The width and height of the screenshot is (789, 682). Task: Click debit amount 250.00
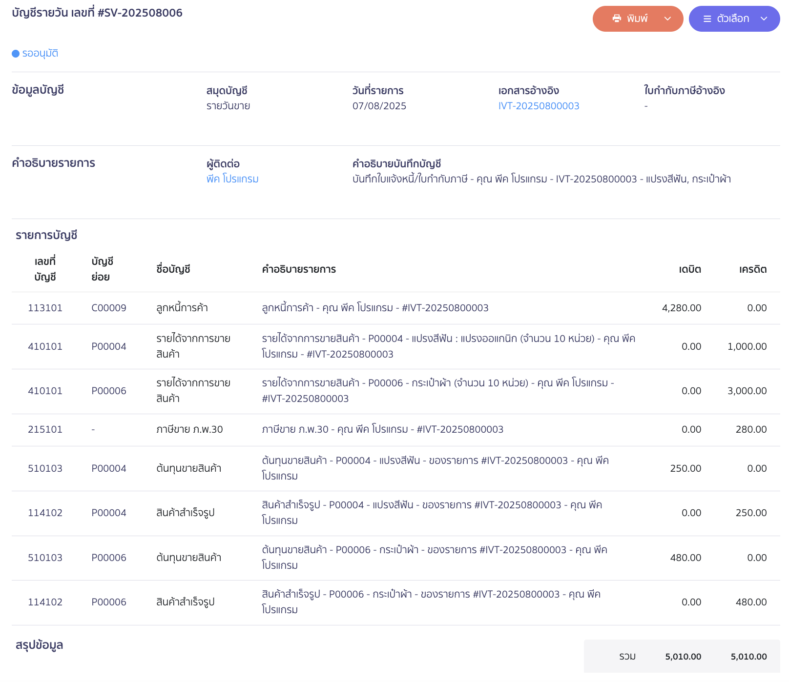[x=685, y=468]
